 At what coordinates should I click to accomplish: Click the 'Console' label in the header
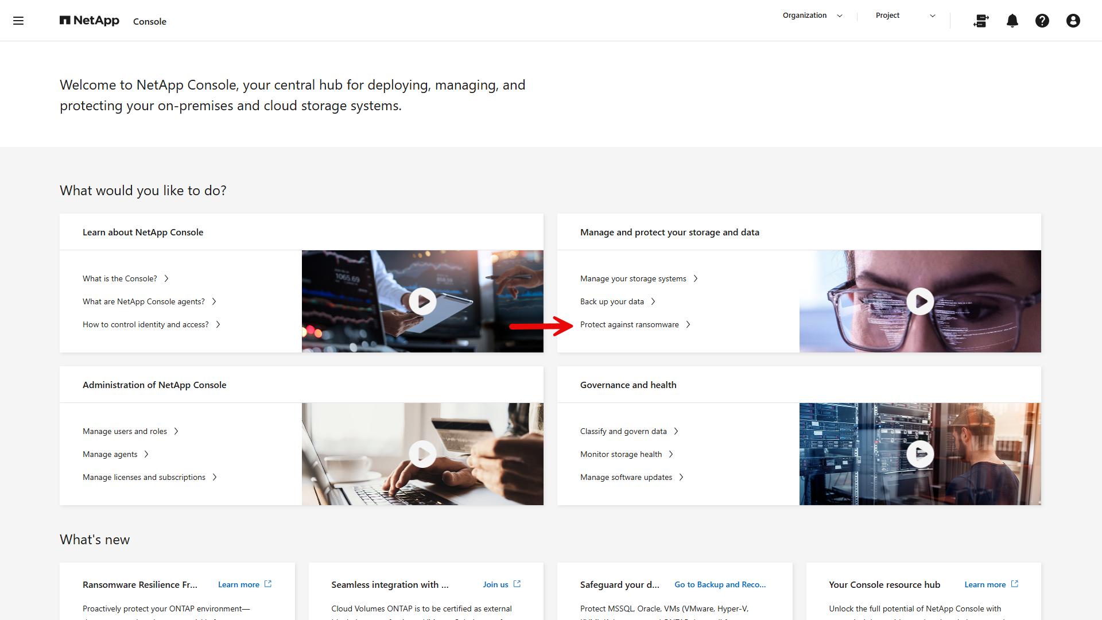pos(150,21)
